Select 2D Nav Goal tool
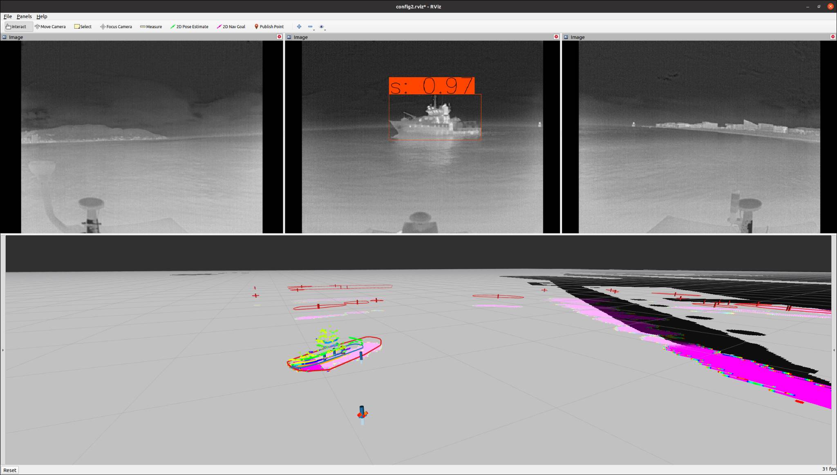The width and height of the screenshot is (837, 475). pos(232,27)
